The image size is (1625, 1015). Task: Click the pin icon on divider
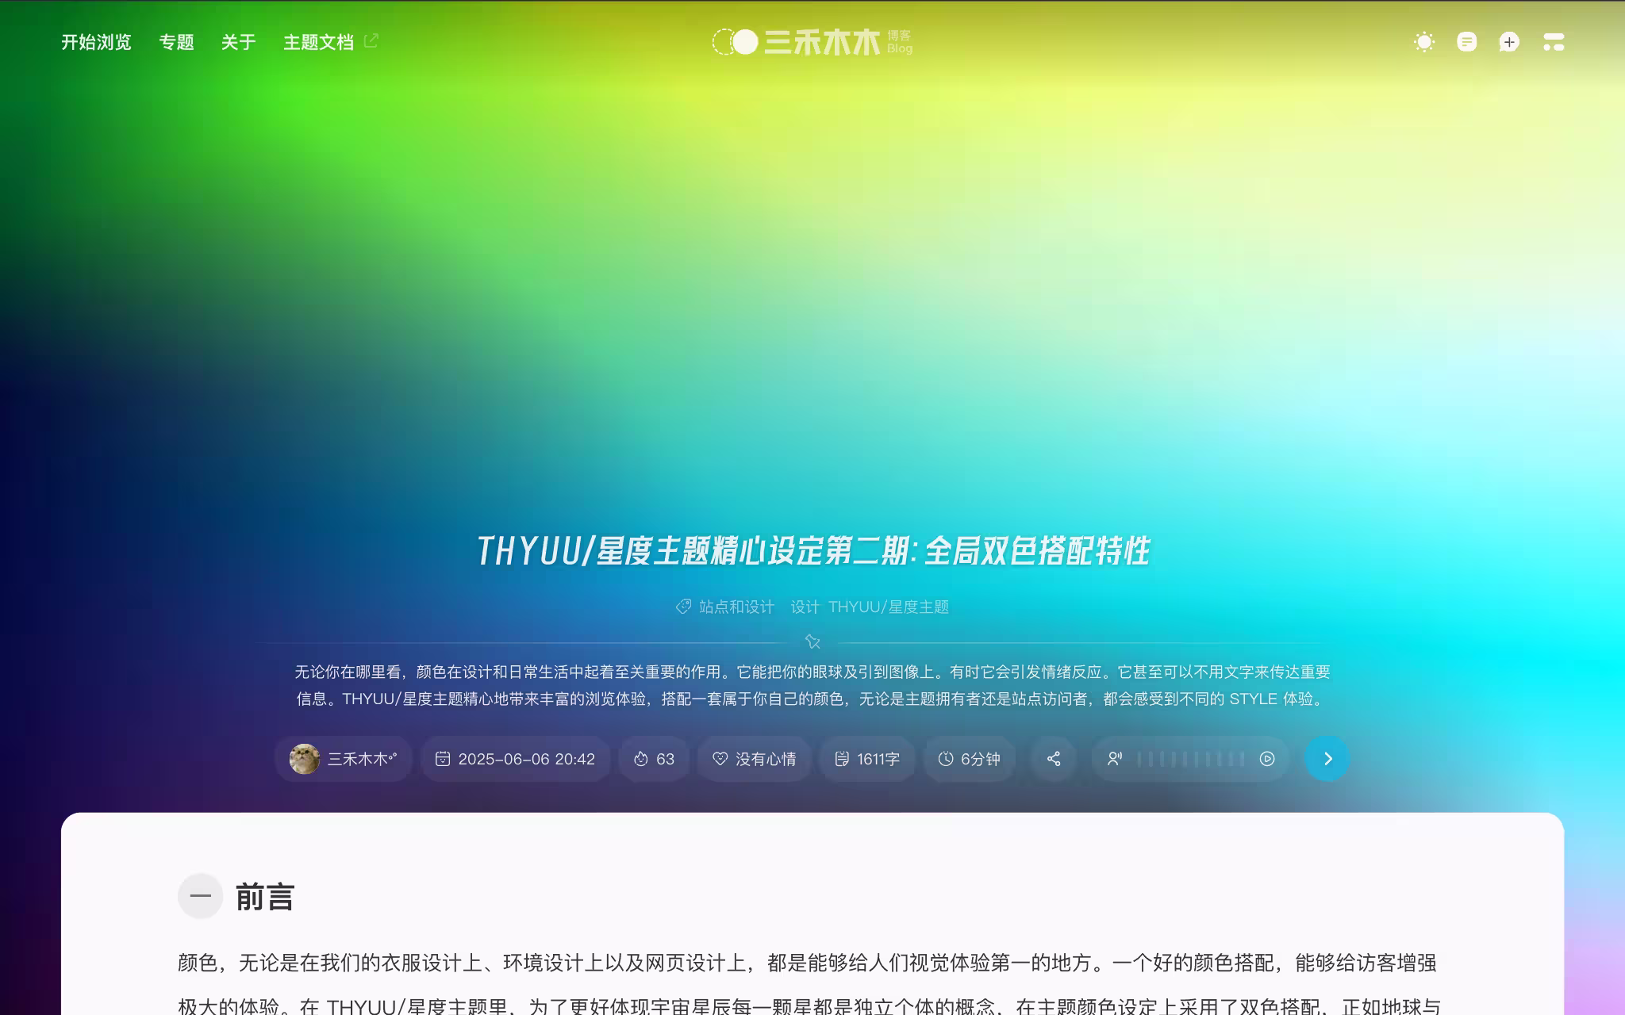coord(812,642)
